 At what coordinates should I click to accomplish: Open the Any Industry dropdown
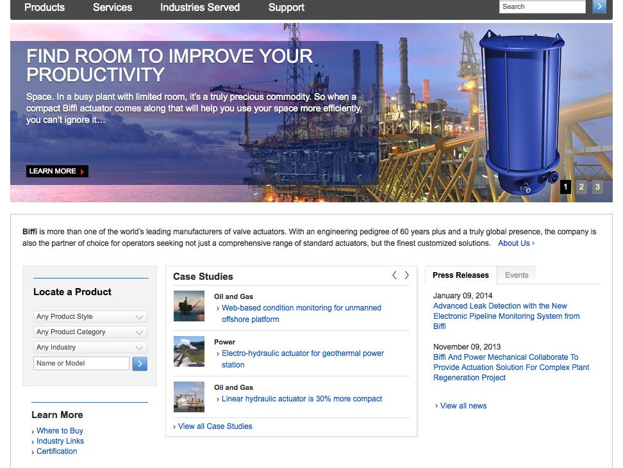click(x=90, y=348)
